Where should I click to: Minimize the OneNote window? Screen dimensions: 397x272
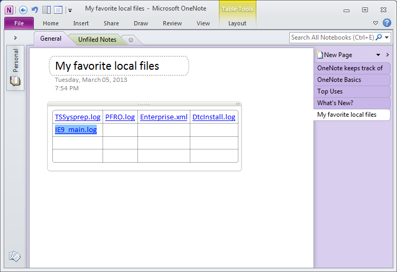pos(346,10)
